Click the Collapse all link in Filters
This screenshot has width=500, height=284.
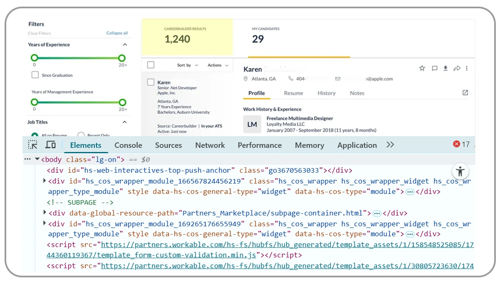click(117, 33)
